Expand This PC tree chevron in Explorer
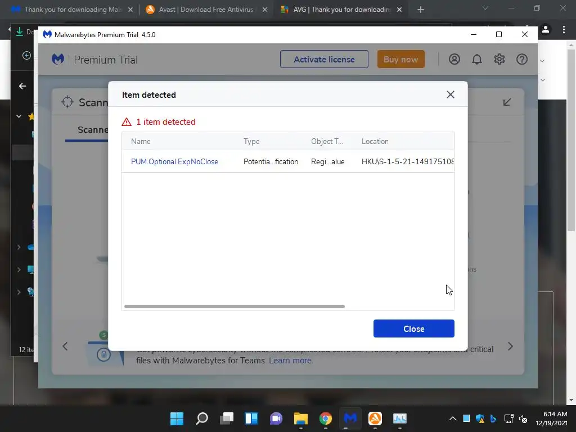576x432 pixels. pos(19,269)
